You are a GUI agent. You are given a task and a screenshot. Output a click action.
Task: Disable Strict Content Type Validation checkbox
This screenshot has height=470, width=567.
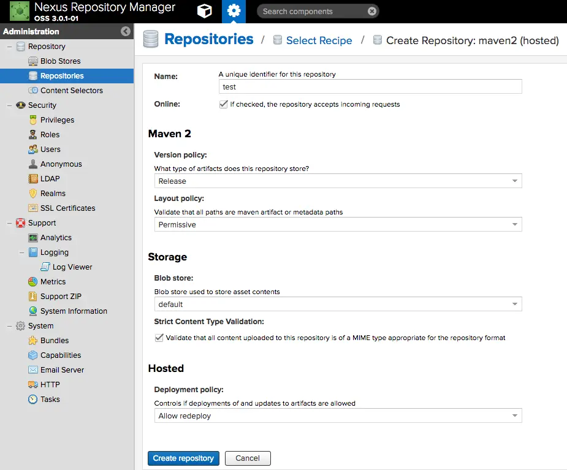pyautogui.click(x=159, y=338)
